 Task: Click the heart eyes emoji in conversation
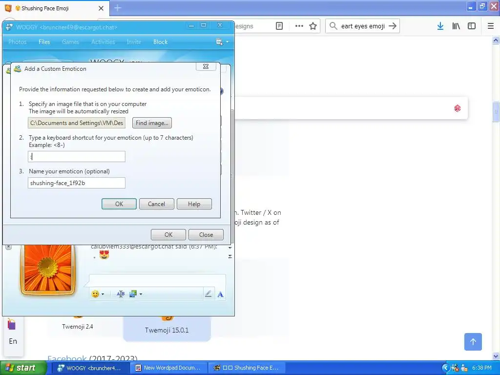pyautogui.click(x=104, y=255)
